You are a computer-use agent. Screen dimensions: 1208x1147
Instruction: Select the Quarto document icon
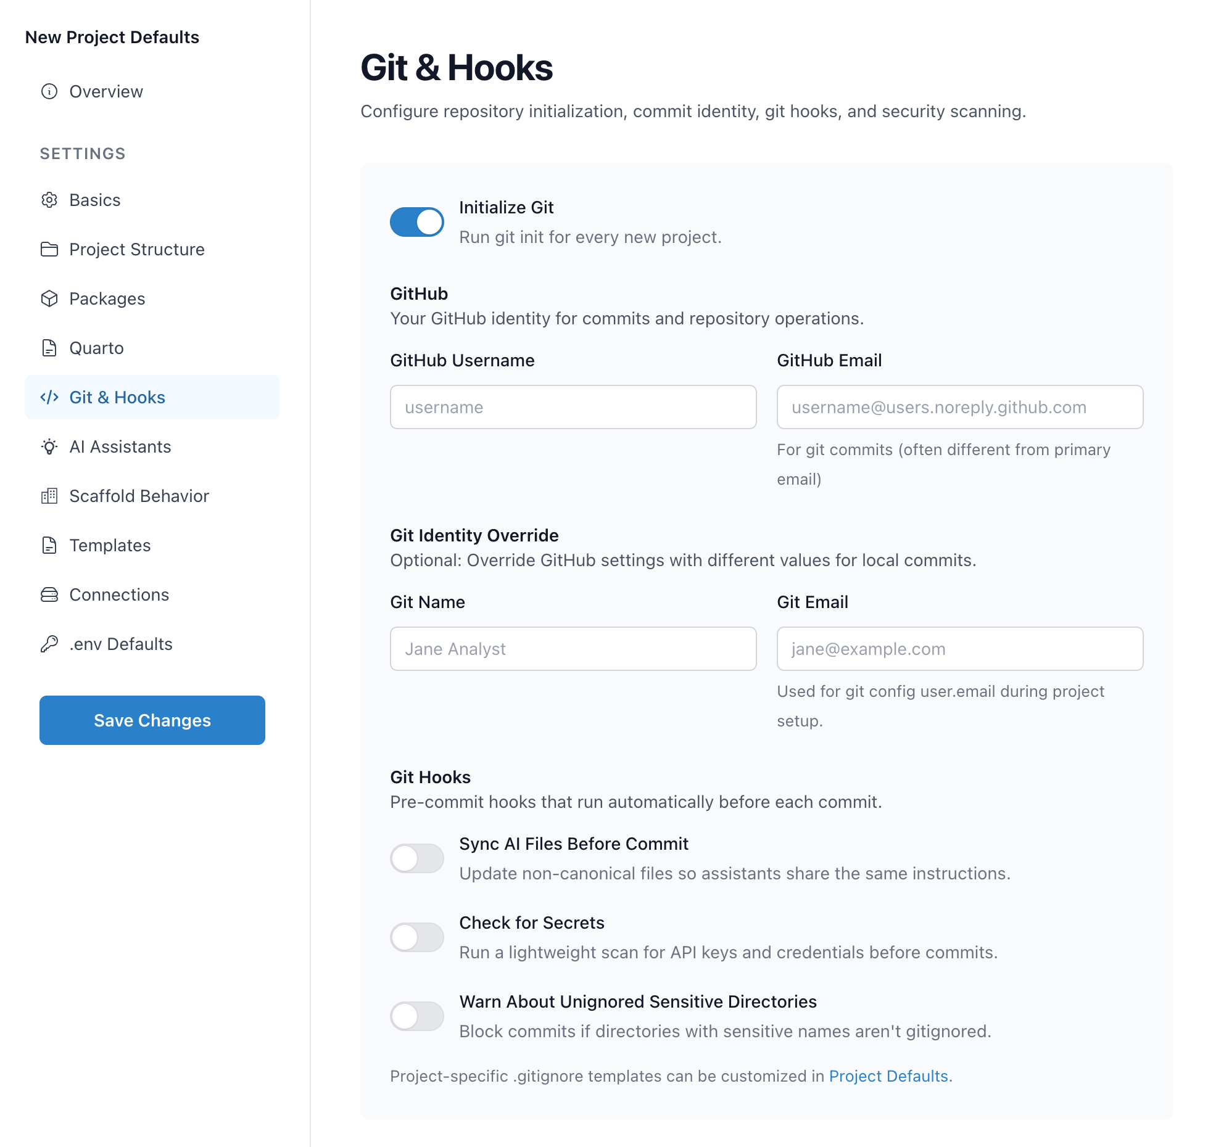(x=50, y=348)
